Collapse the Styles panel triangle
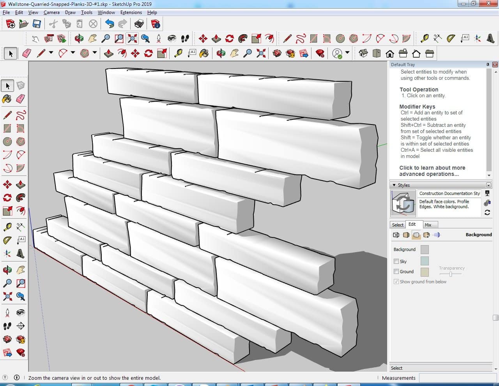This screenshot has width=499, height=386. (394, 185)
